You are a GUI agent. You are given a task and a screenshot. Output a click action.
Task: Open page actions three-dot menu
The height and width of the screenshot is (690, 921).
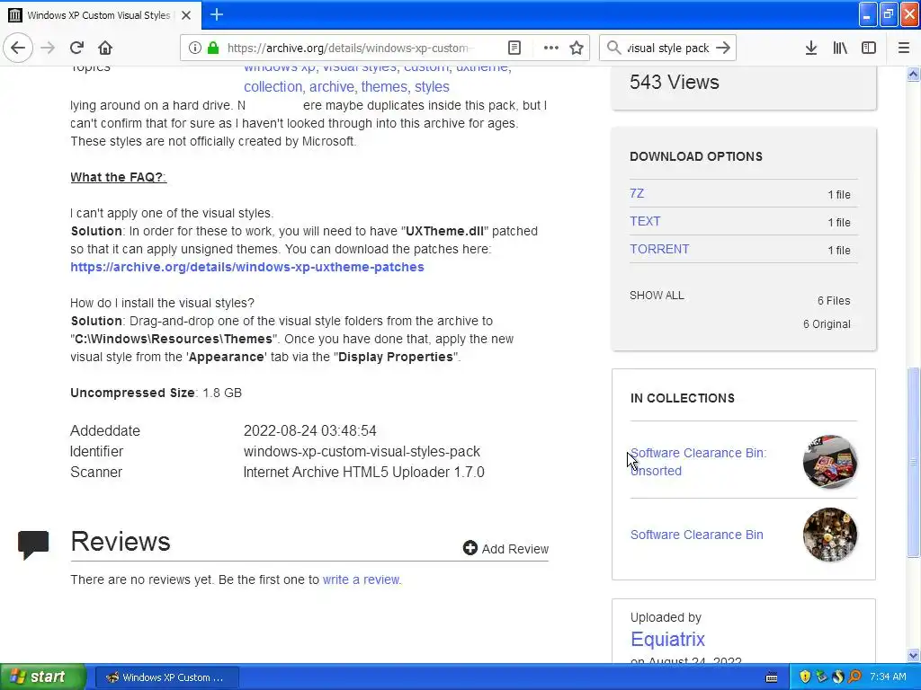coord(551,49)
